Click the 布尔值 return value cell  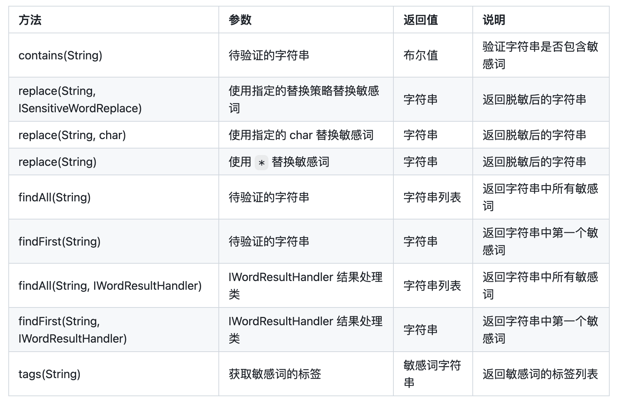coord(433,55)
